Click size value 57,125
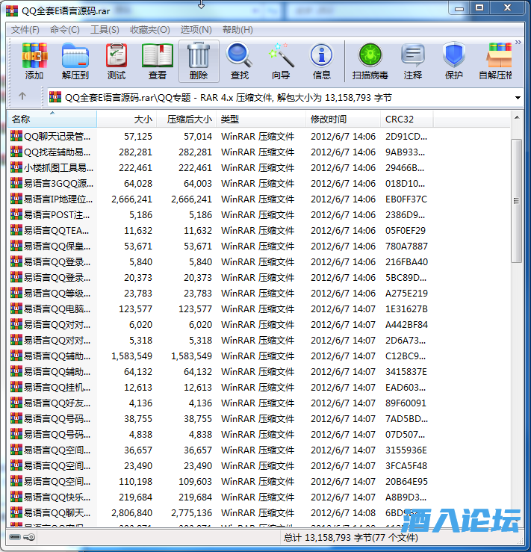The image size is (531, 552). 138,136
